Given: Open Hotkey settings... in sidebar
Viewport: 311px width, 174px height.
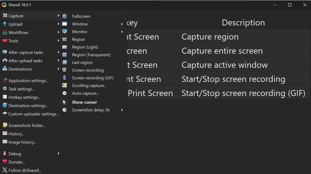Looking at the screenshot, I should (x=31, y=97).
